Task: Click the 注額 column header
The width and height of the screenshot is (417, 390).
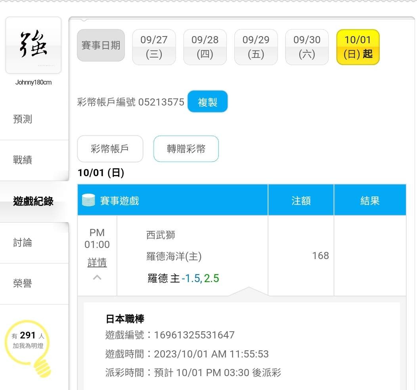Action: click(x=301, y=200)
